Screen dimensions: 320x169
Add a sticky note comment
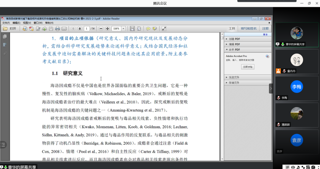point(148,29)
